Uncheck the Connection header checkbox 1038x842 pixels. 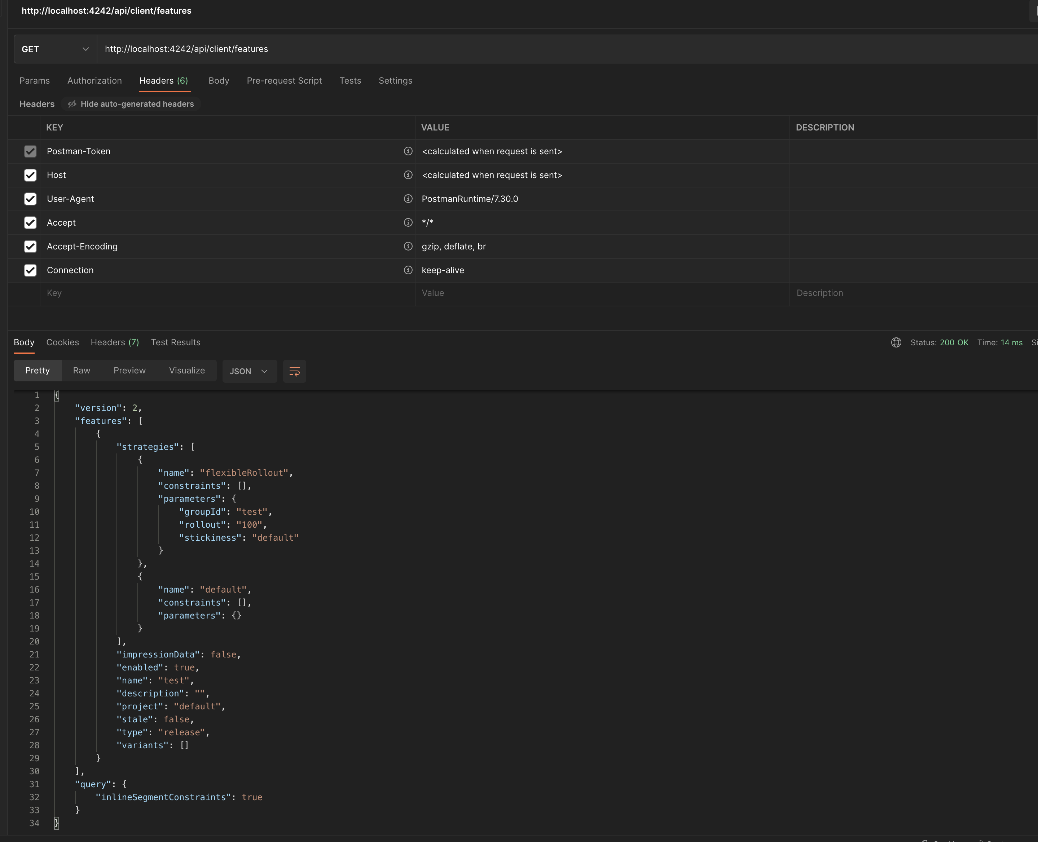tap(30, 270)
